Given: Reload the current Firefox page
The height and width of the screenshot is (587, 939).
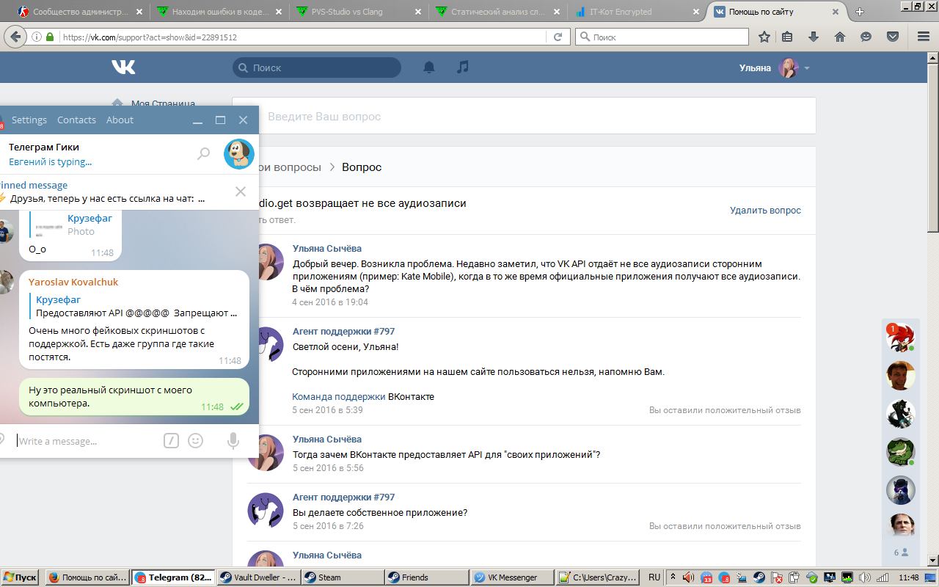Looking at the screenshot, I should pos(558,37).
